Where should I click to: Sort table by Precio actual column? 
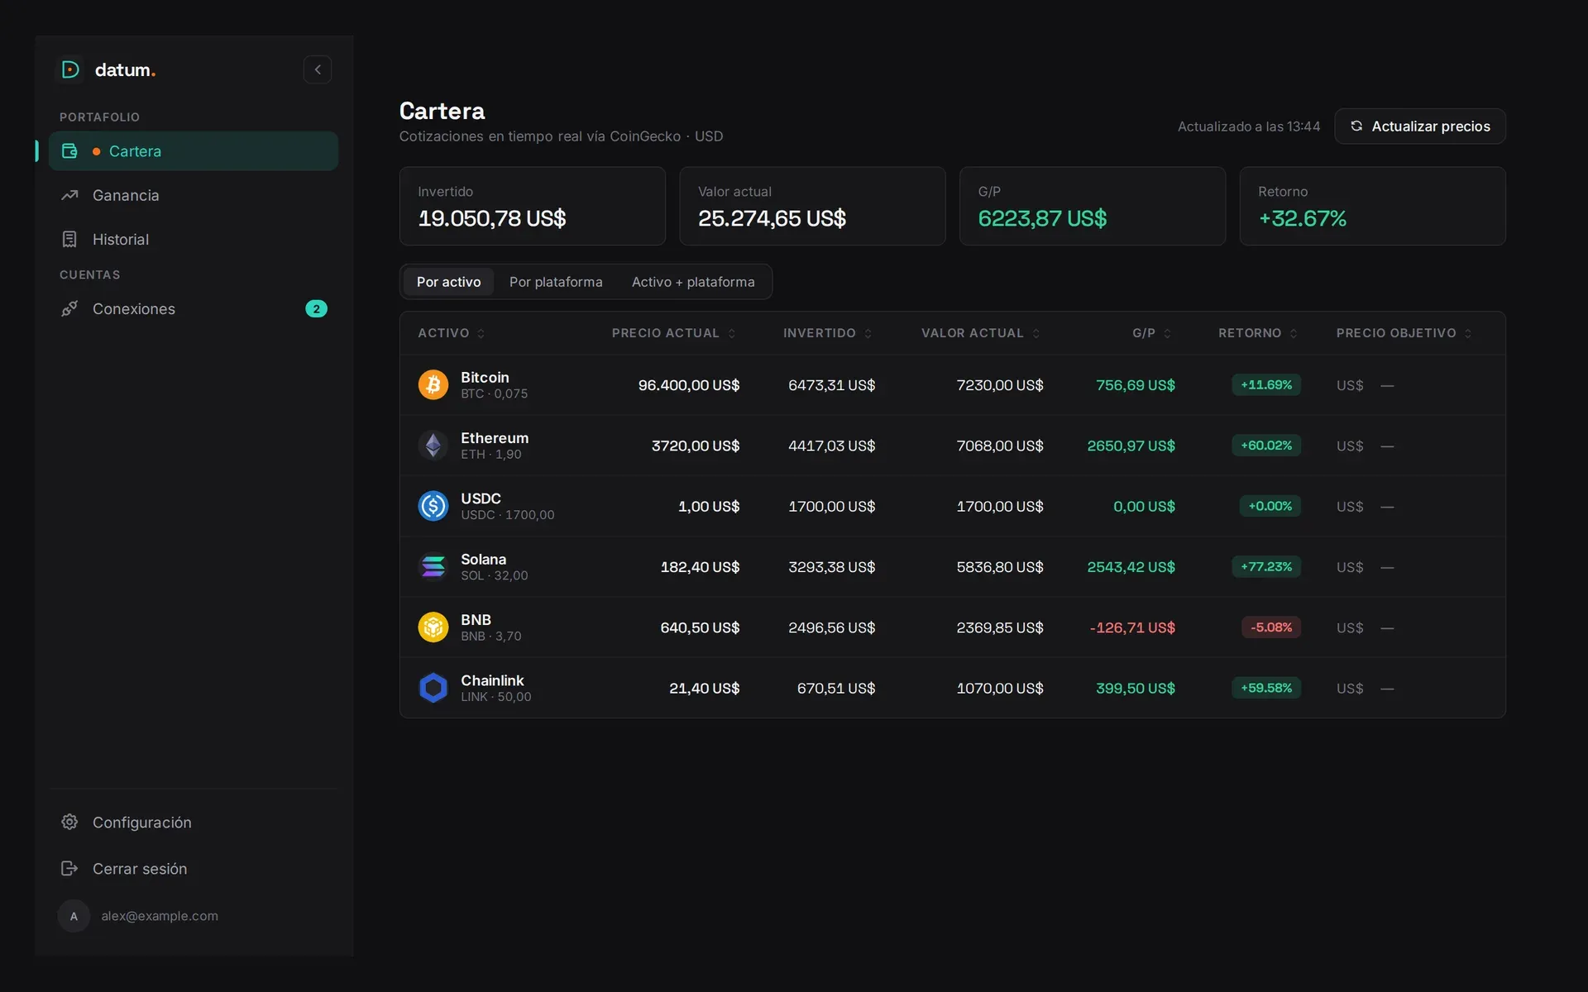(x=673, y=333)
